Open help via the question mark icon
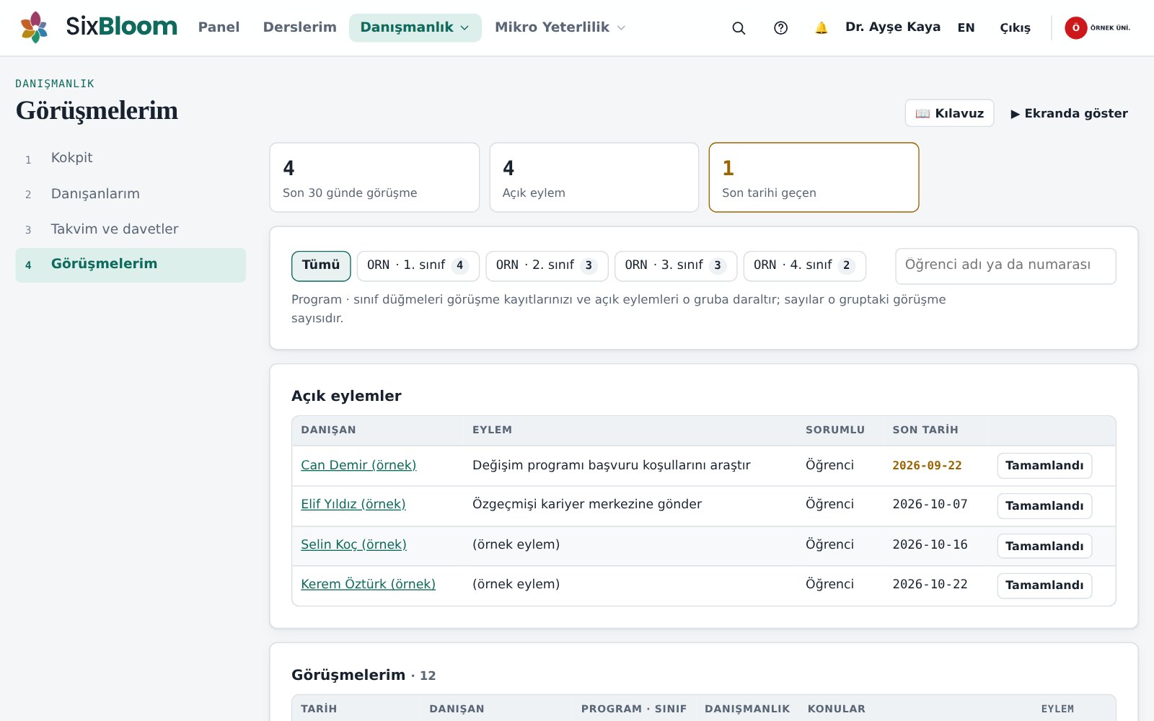1154x721 pixels. click(x=780, y=28)
